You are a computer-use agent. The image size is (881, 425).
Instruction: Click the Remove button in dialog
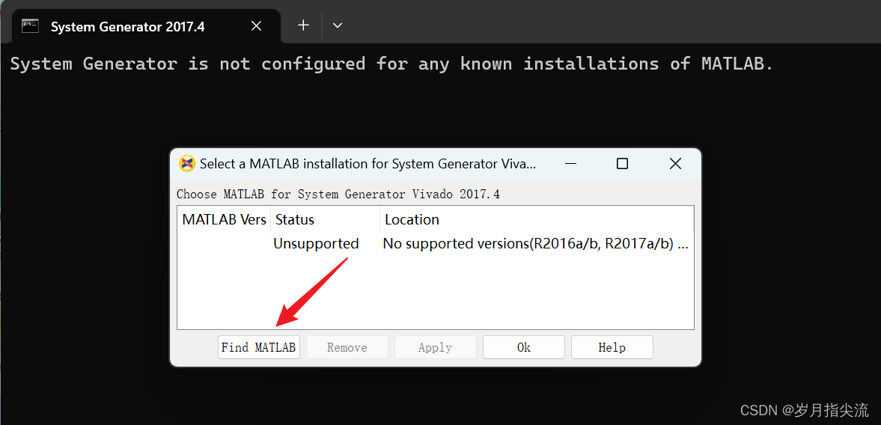click(347, 347)
